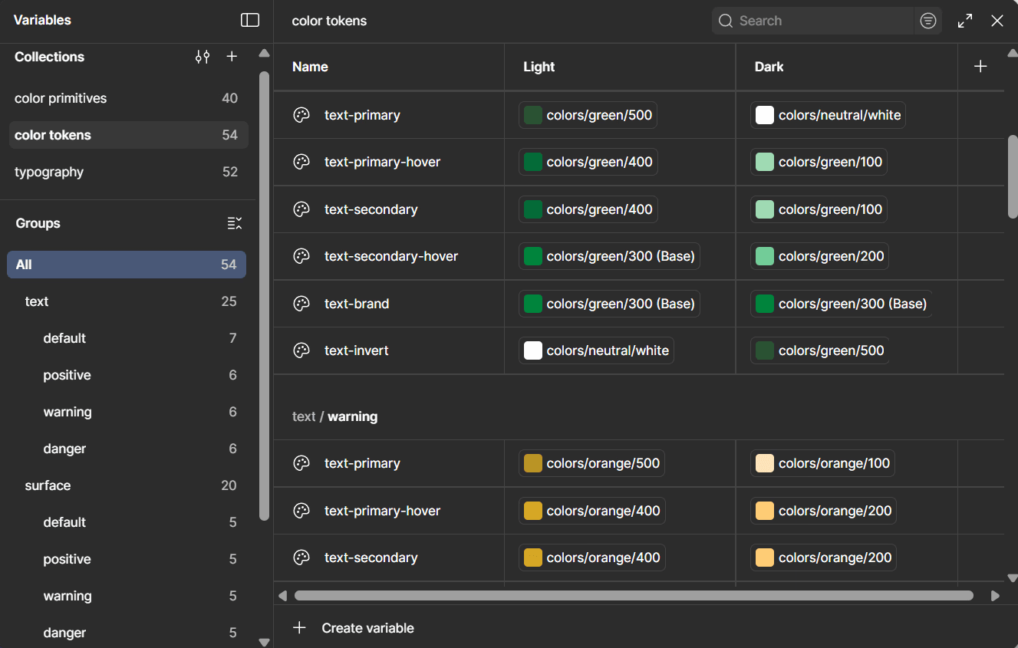Add a new collection with plus icon
This screenshot has width=1018, height=648.
(232, 57)
